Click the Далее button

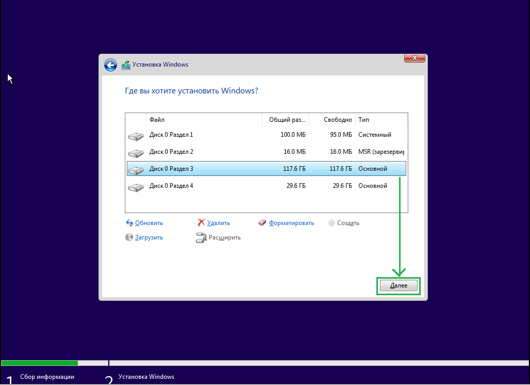(x=399, y=285)
